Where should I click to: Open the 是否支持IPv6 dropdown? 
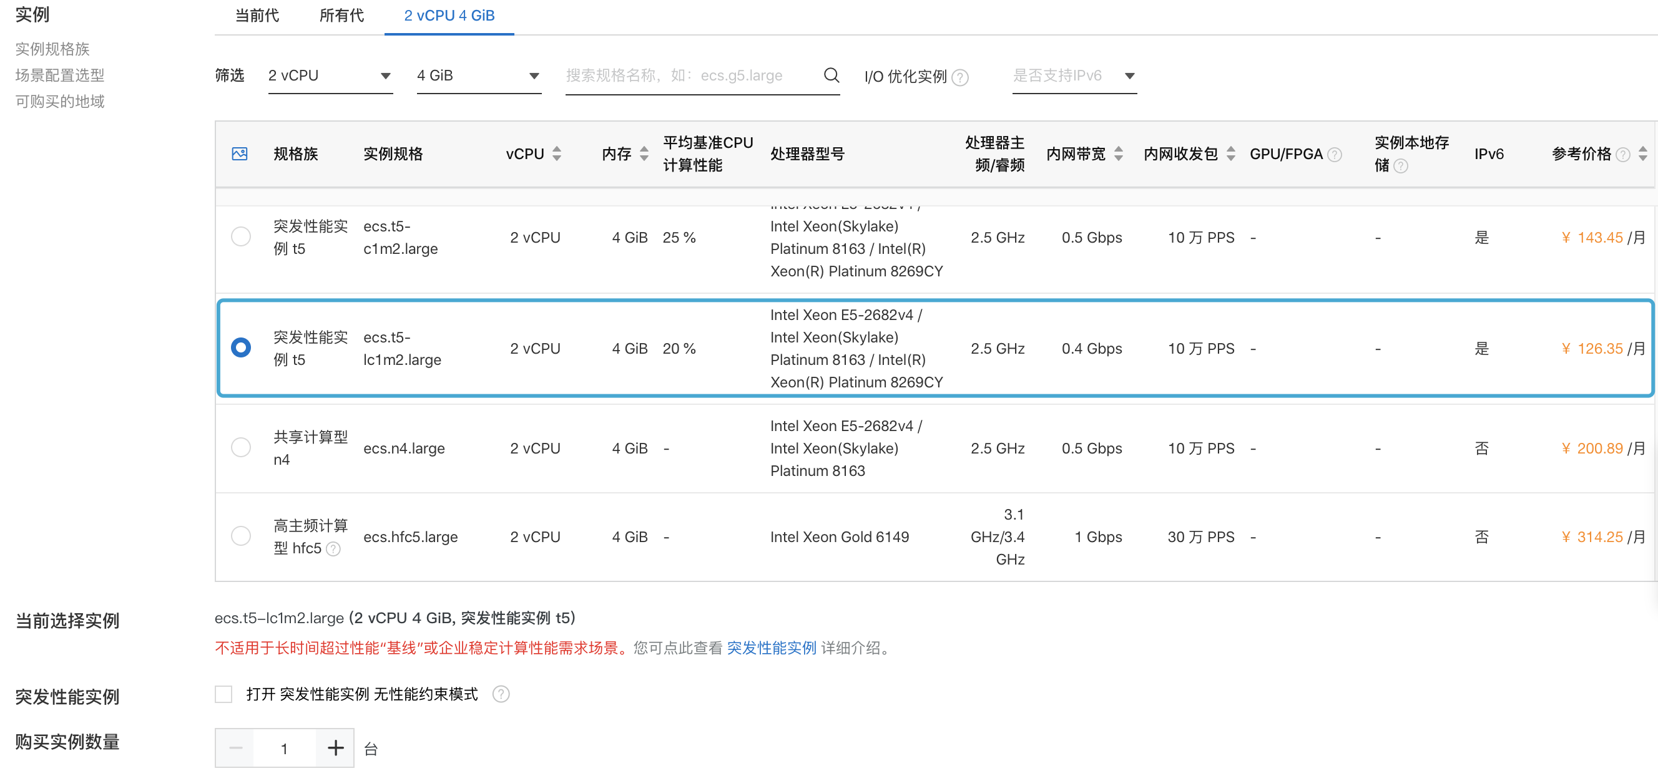(x=1074, y=76)
